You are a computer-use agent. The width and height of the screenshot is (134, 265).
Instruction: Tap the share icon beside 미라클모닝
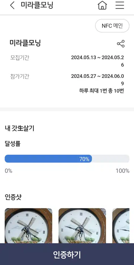(121, 44)
